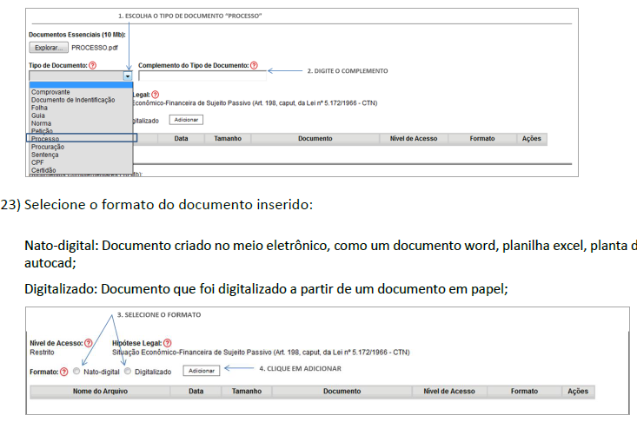
Task: Open help icon beside lower Nível de Acesso label
Action: [88, 343]
